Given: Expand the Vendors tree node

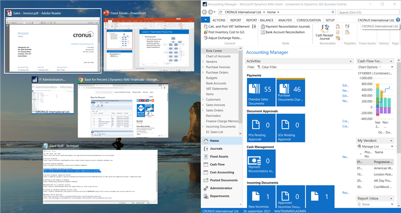Looking at the screenshot, I should click(x=203, y=61).
